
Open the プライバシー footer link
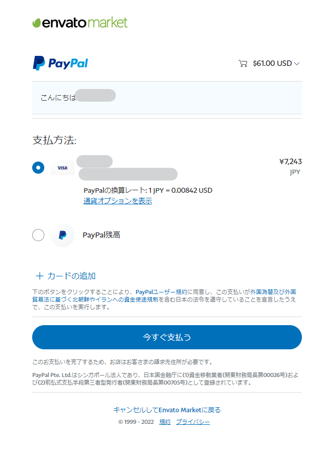pyautogui.click(x=193, y=422)
